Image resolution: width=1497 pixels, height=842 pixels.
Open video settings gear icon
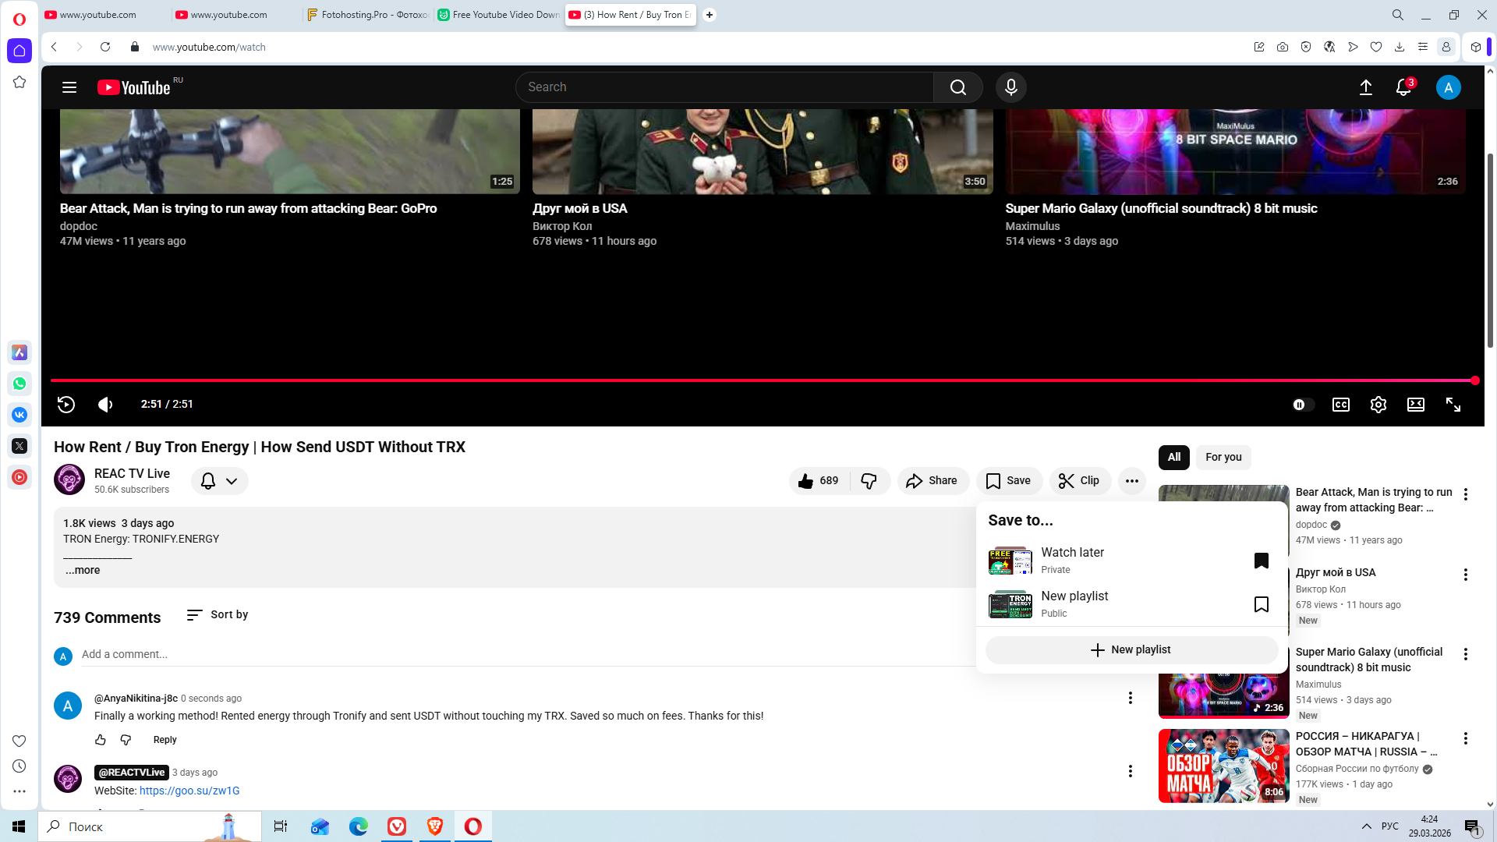(x=1378, y=405)
